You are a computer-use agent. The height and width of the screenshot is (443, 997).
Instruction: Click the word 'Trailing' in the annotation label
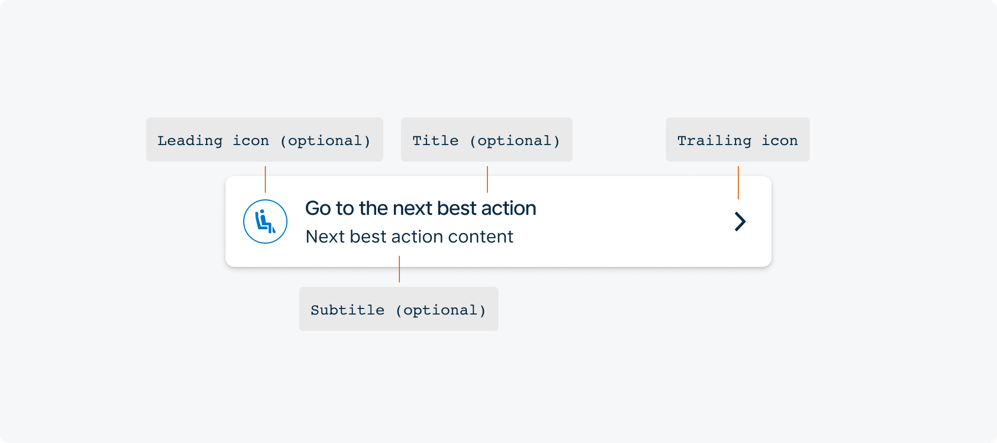click(715, 141)
